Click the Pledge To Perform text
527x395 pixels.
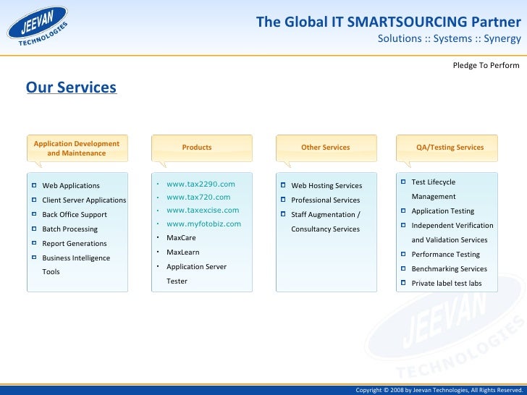tap(486, 65)
